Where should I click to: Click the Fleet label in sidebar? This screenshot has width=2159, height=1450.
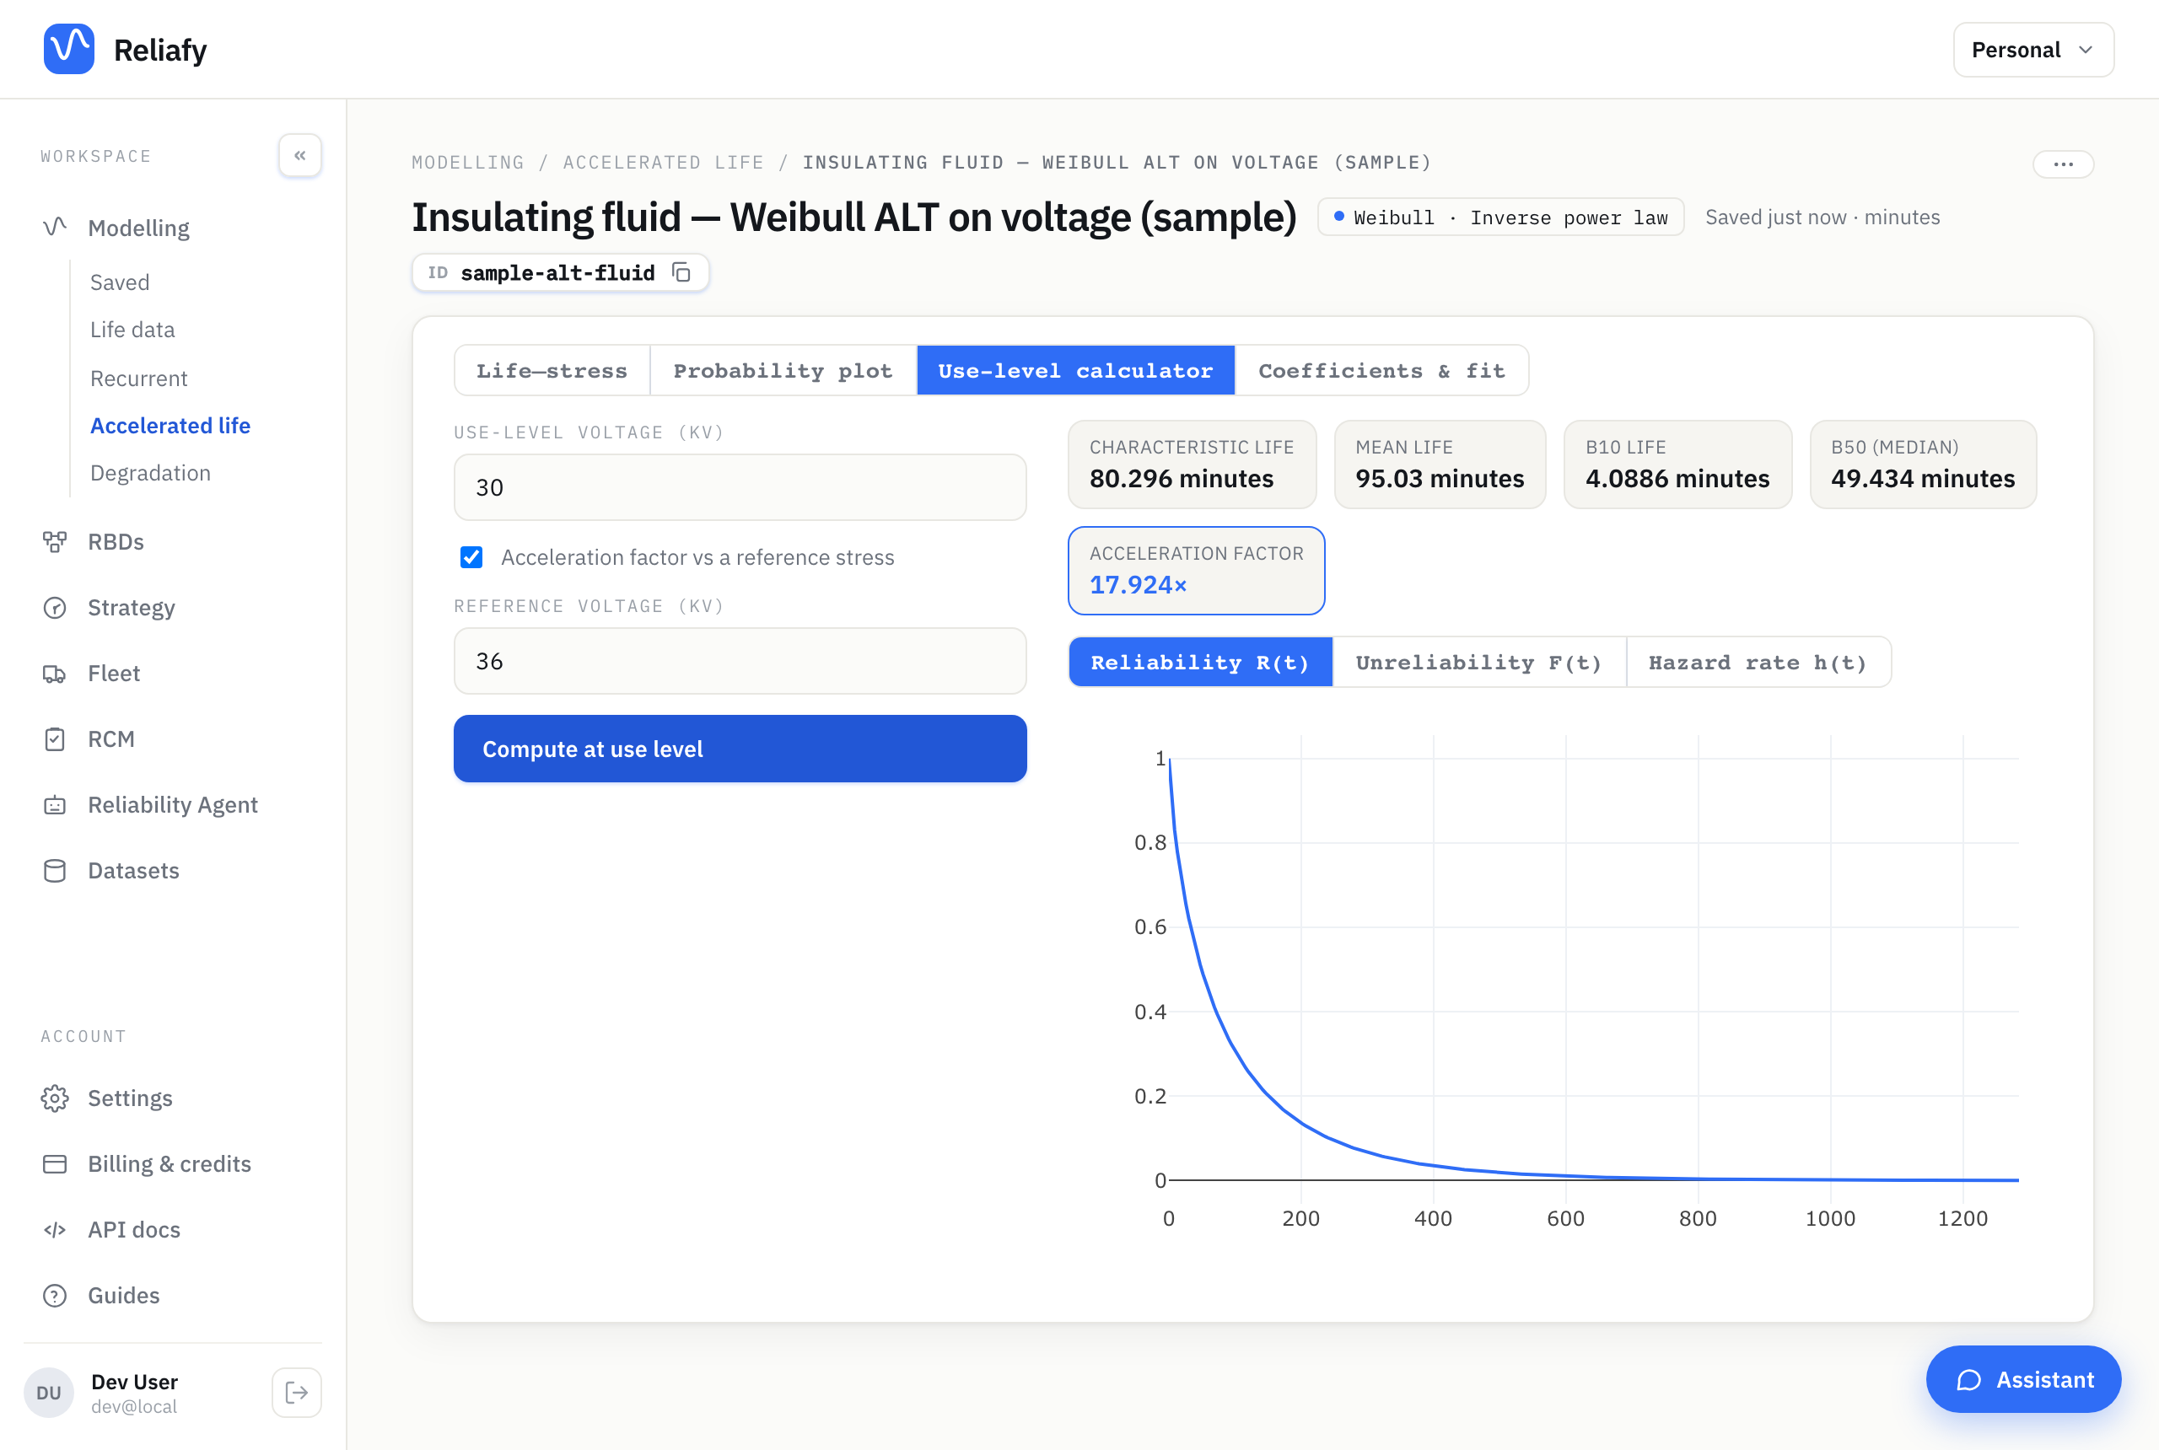coord(114,674)
